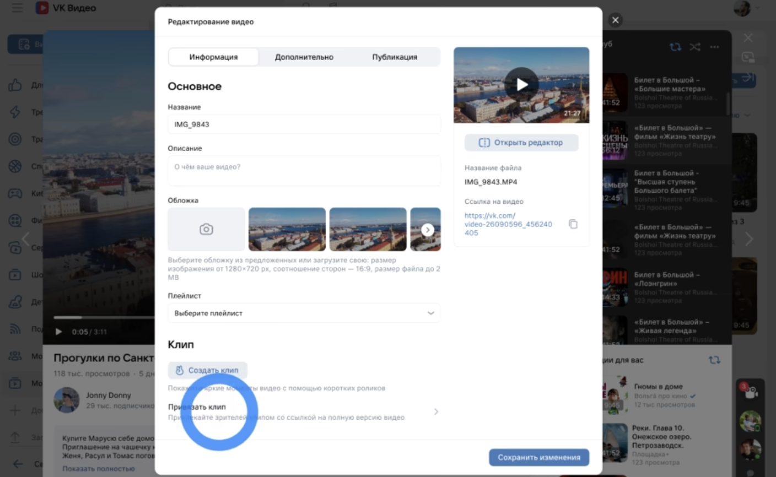Close the background video player
The height and width of the screenshot is (477, 776).
[748, 37]
